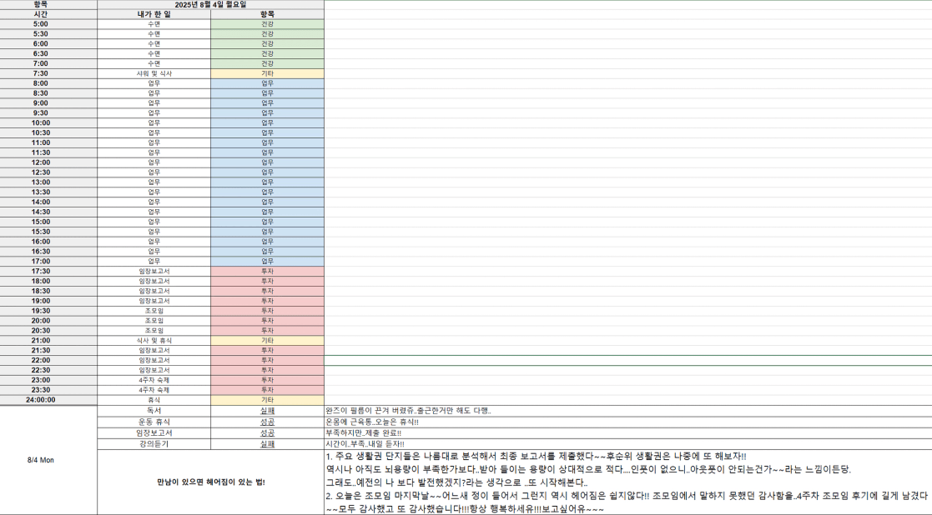Click blue 업무 category cell in 13:00 row

[x=268, y=182]
